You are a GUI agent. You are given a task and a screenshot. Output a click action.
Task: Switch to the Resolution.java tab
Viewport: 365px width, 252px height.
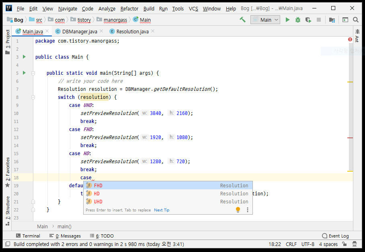(132, 31)
